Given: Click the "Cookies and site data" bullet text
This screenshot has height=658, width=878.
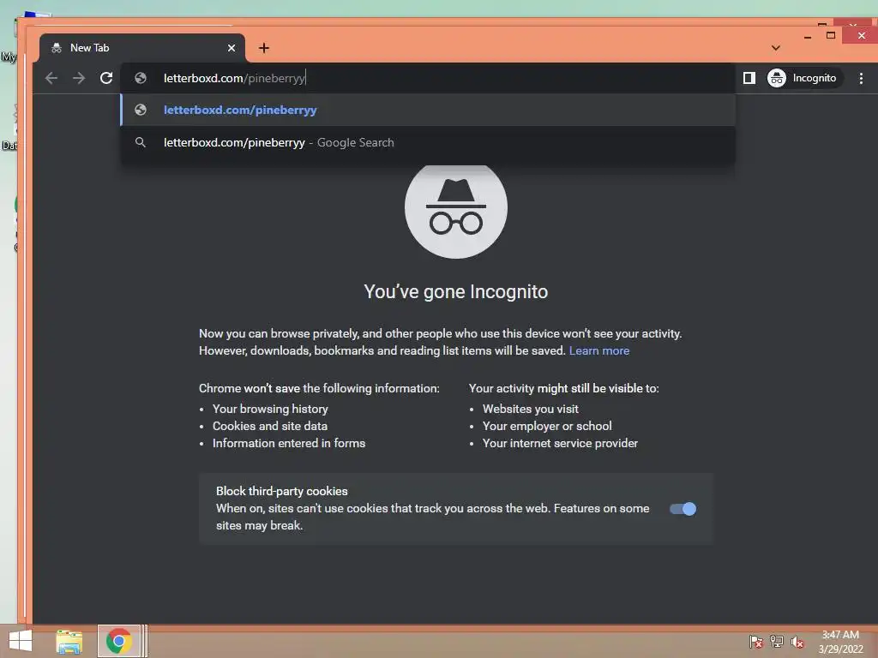Looking at the screenshot, I should (x=270, y=427).
